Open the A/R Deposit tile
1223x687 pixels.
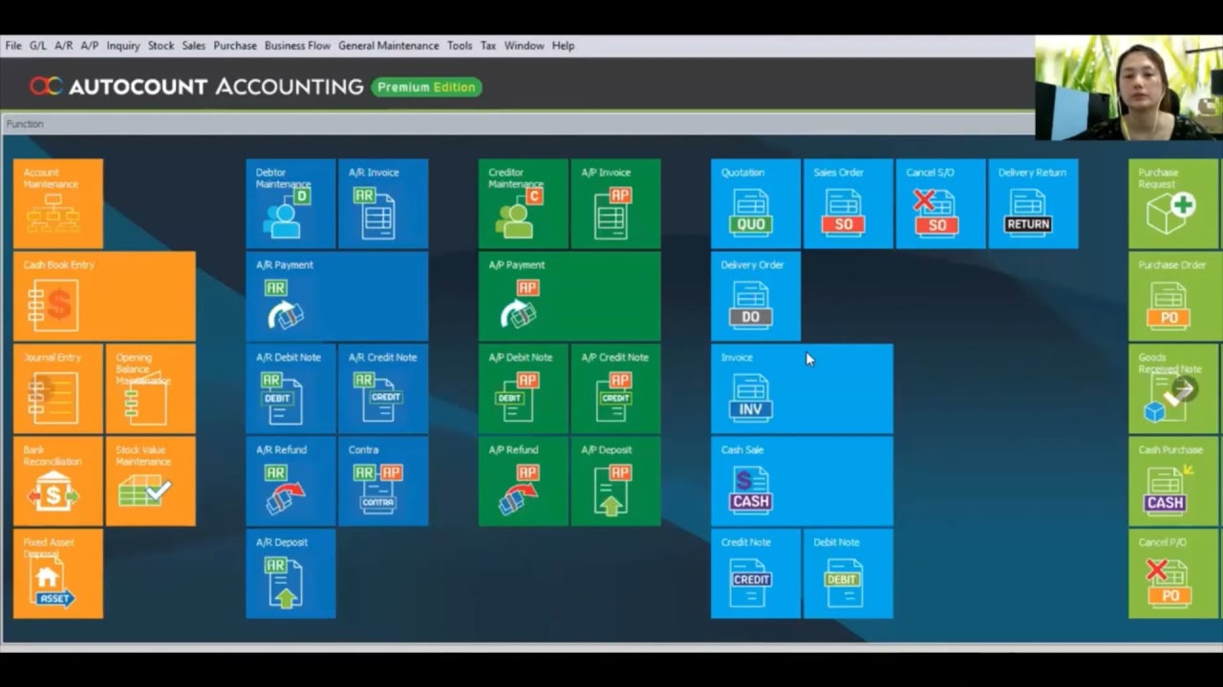click(x=290, y=573)
